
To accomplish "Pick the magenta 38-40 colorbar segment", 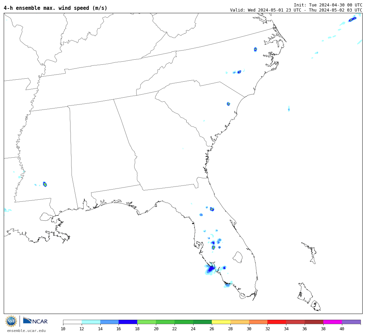I will click(x=333, y=322).
